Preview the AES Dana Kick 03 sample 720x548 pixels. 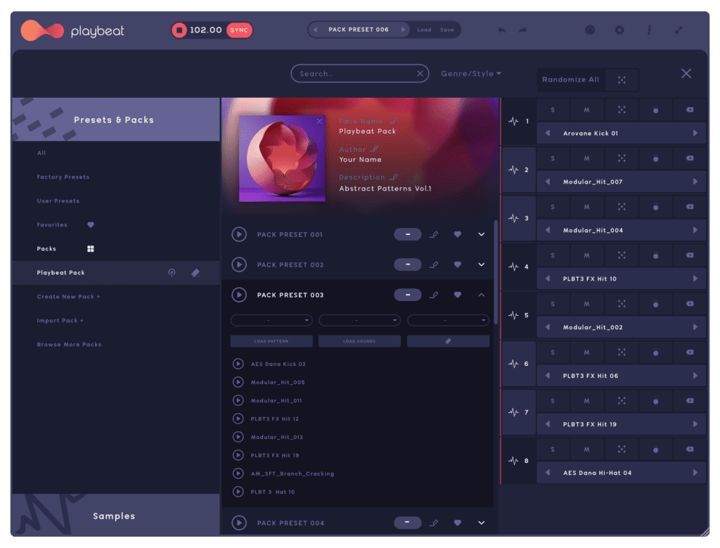tap(238, 364)
